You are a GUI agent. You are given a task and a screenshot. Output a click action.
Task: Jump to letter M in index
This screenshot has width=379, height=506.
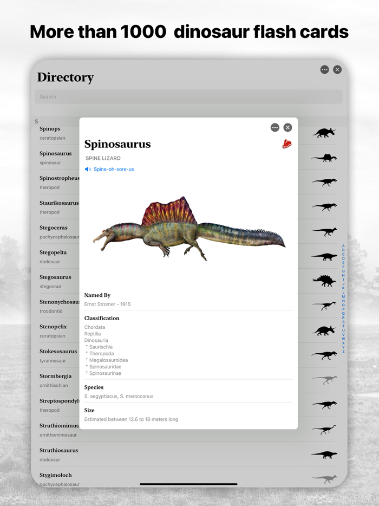[x=343, y=296]
